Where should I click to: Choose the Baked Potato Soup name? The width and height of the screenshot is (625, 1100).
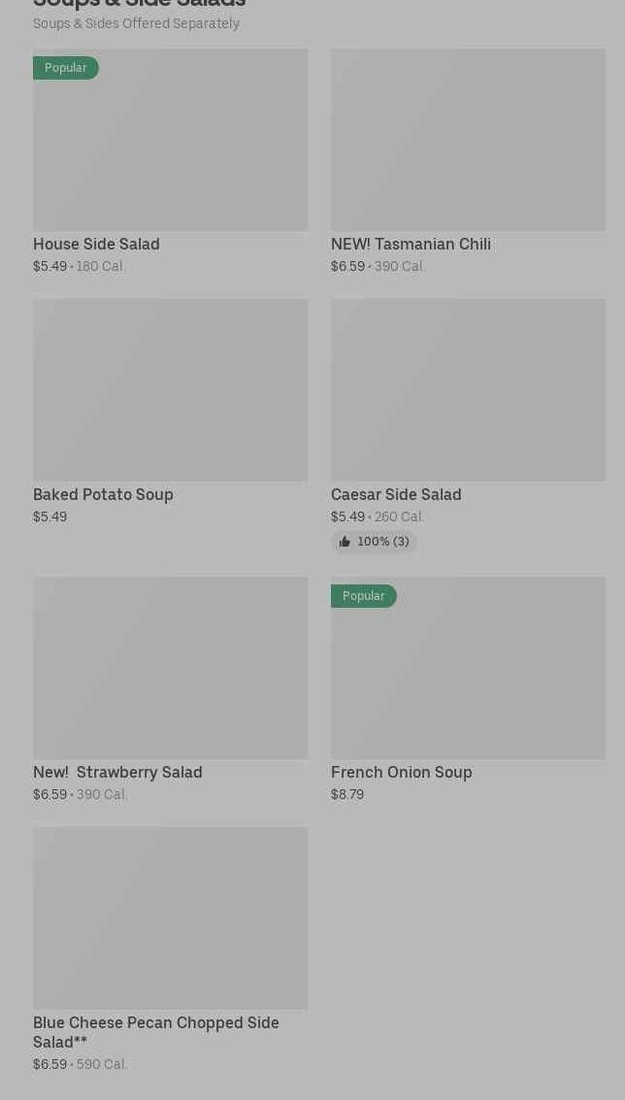pos(103,494)
